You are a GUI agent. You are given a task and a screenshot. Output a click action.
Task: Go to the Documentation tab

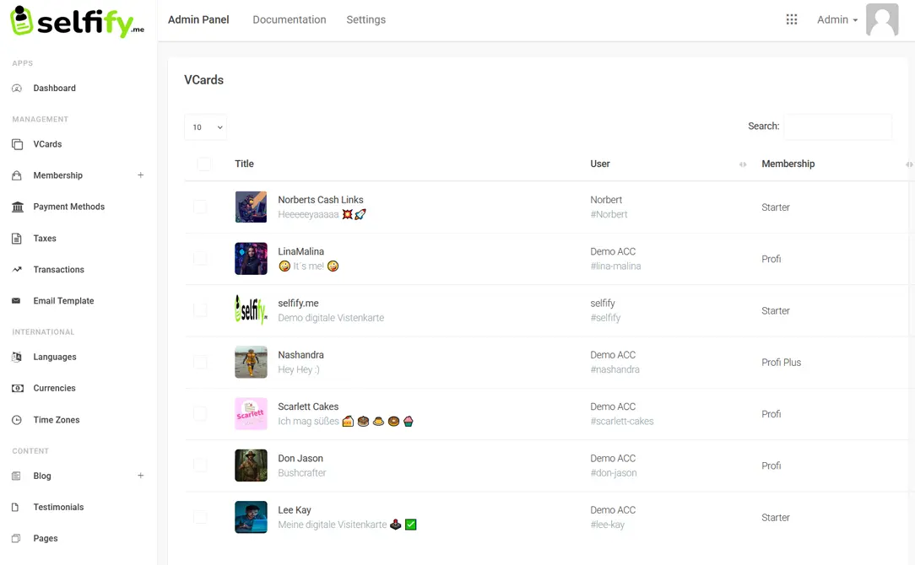click(x=289, y=19)
